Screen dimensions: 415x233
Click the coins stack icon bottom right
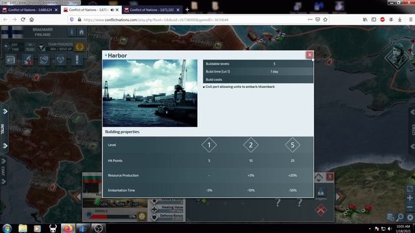[390, 217]
